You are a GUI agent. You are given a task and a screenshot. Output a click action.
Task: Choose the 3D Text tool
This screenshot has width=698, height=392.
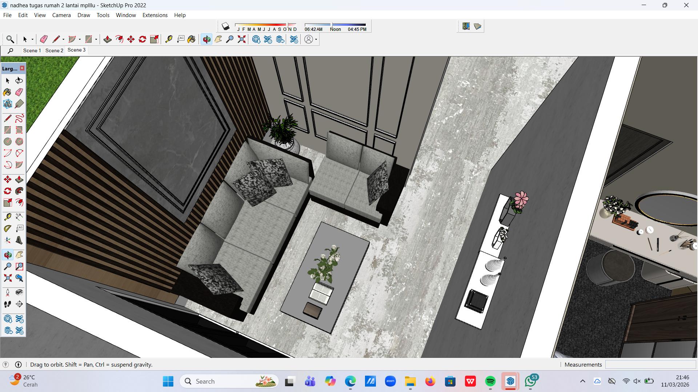click(19, 240)
